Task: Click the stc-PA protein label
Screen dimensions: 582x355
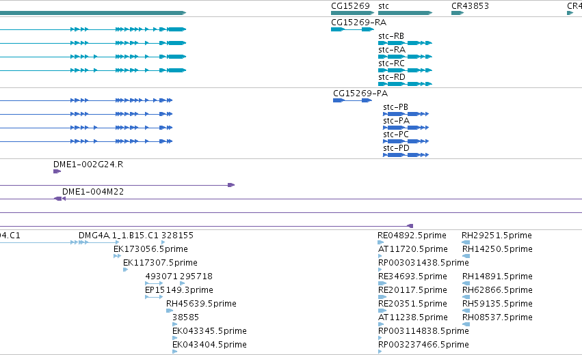Action: tap(397, 121)
